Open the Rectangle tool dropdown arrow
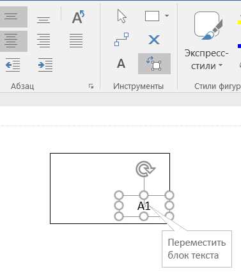Screen dimensions: 241x272 tap(167, 15)
